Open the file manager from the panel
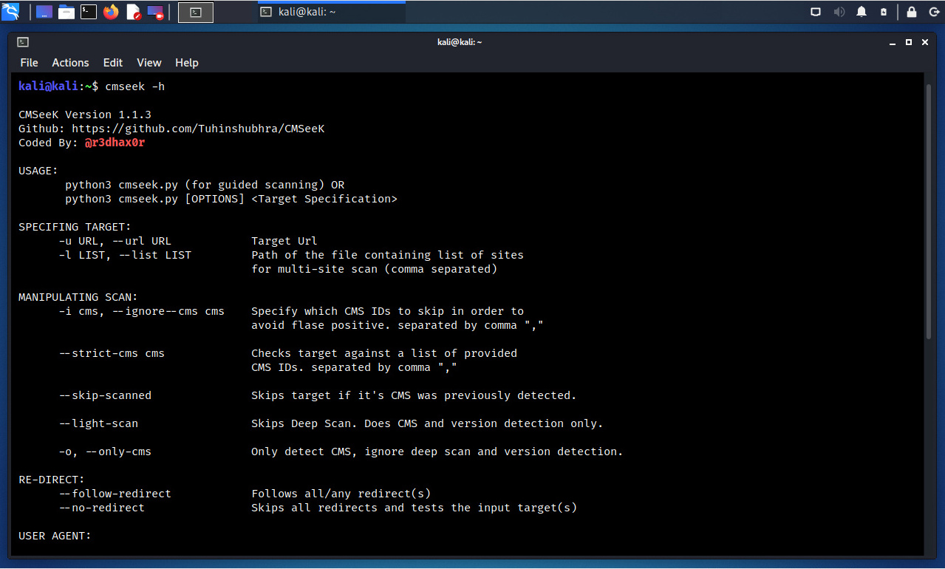Viewport: 945px width, 569px height. pyautogui.click(x=66, y=12)
